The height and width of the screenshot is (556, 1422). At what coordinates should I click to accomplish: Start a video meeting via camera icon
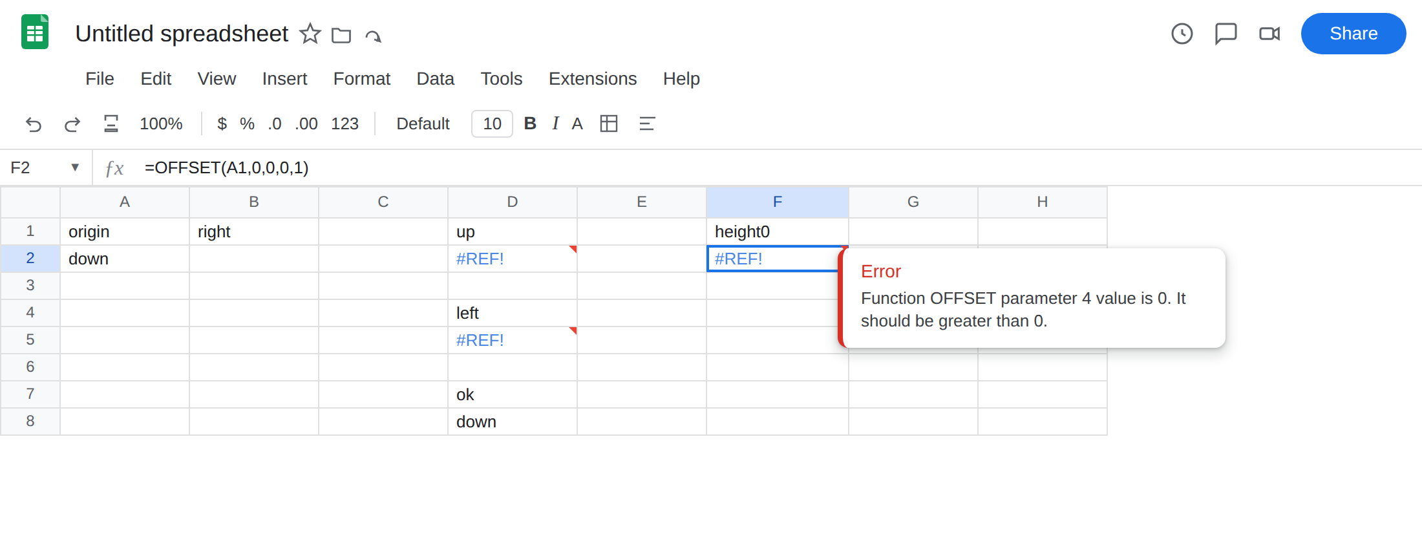(x=1269, y=34)
